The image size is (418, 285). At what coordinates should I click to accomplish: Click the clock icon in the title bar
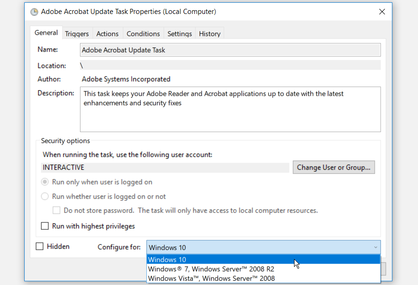(x=34, y=12)
